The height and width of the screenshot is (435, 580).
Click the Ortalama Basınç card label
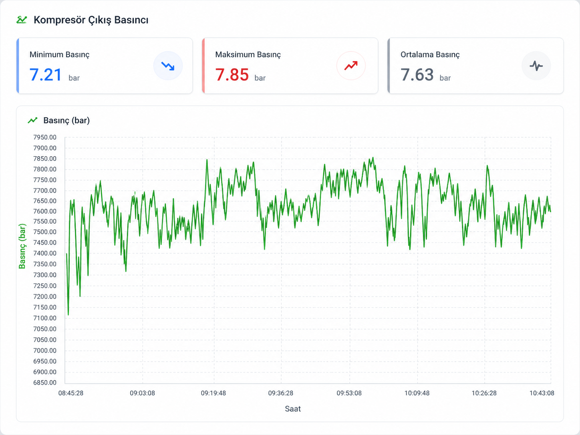pyautogui.click(x=430, y=54)
